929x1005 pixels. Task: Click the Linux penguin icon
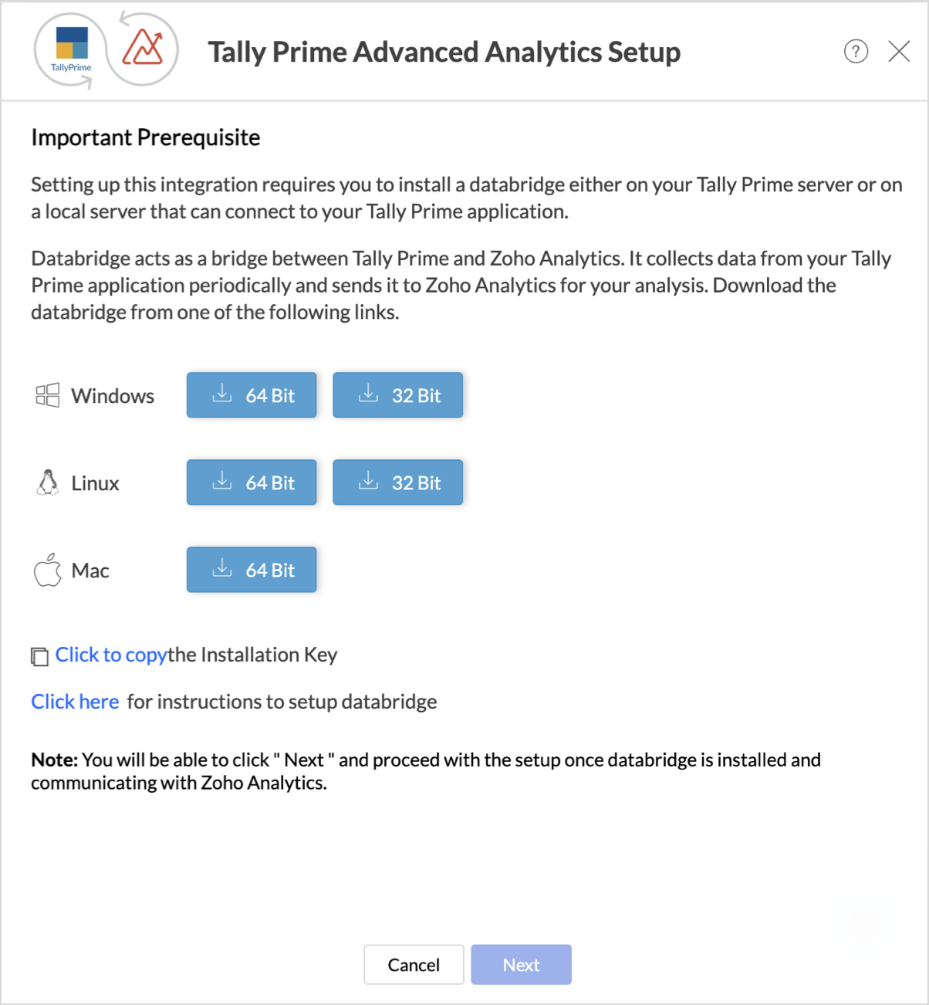[48, 482]
